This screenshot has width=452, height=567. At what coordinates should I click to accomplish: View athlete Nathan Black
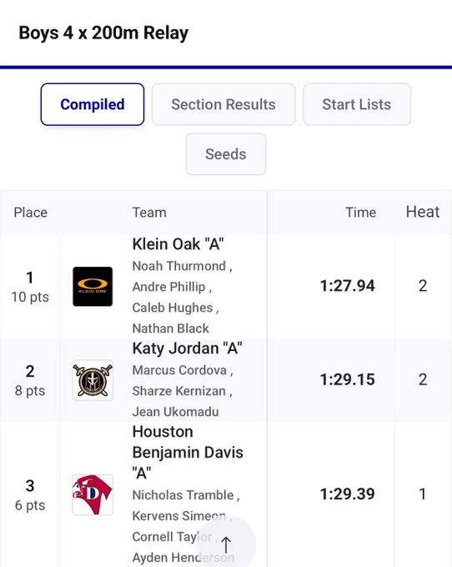coord(171,329)
